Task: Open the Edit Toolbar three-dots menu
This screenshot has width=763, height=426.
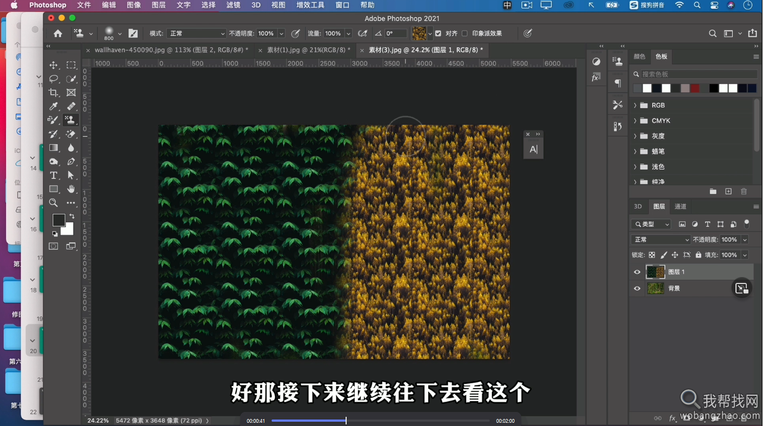Action: point(71,202)
